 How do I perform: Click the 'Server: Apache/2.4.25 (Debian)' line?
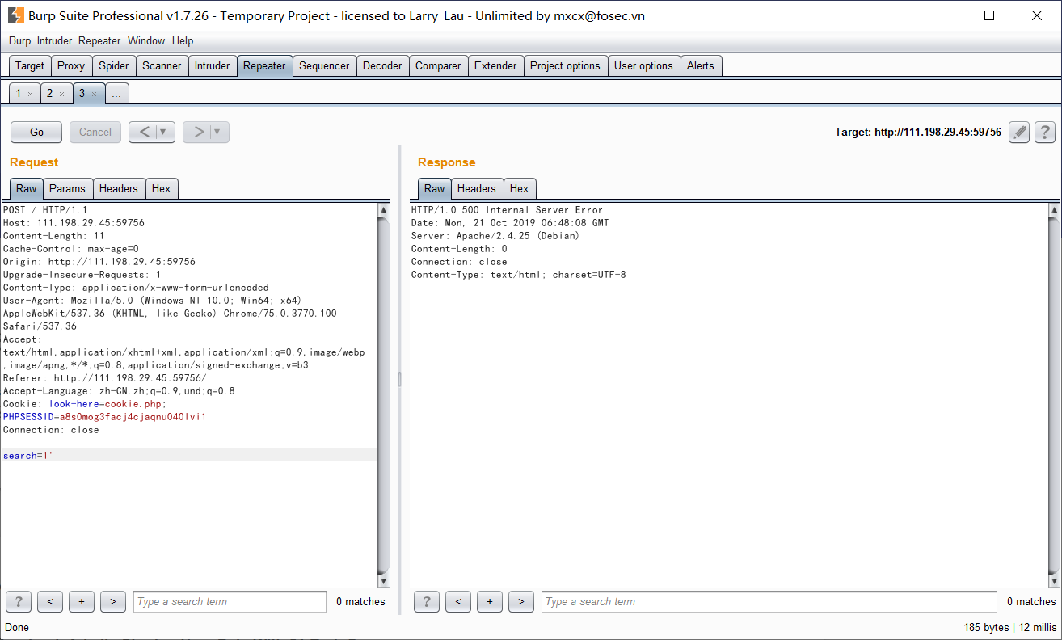pyautogui.click(x=495, y=236)
